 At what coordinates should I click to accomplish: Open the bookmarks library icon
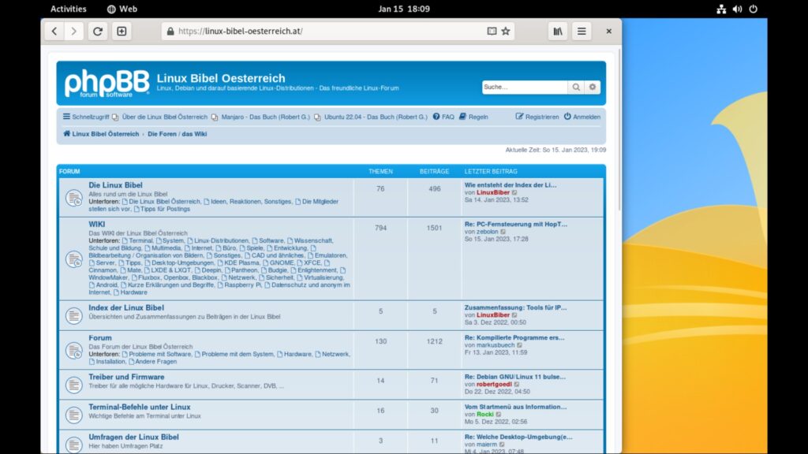[558, 32]
